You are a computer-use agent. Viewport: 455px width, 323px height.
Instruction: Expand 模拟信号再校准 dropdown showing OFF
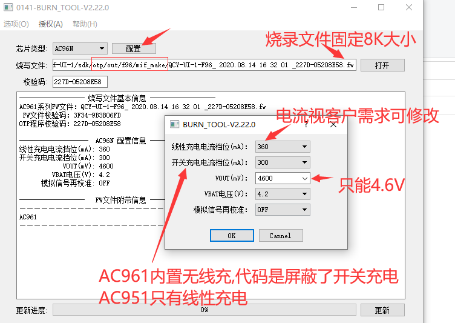(283, 210)
